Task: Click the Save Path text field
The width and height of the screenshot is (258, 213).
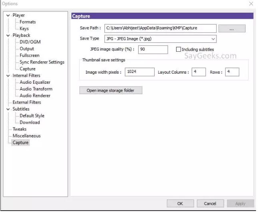Action: (x=161, y=28)
